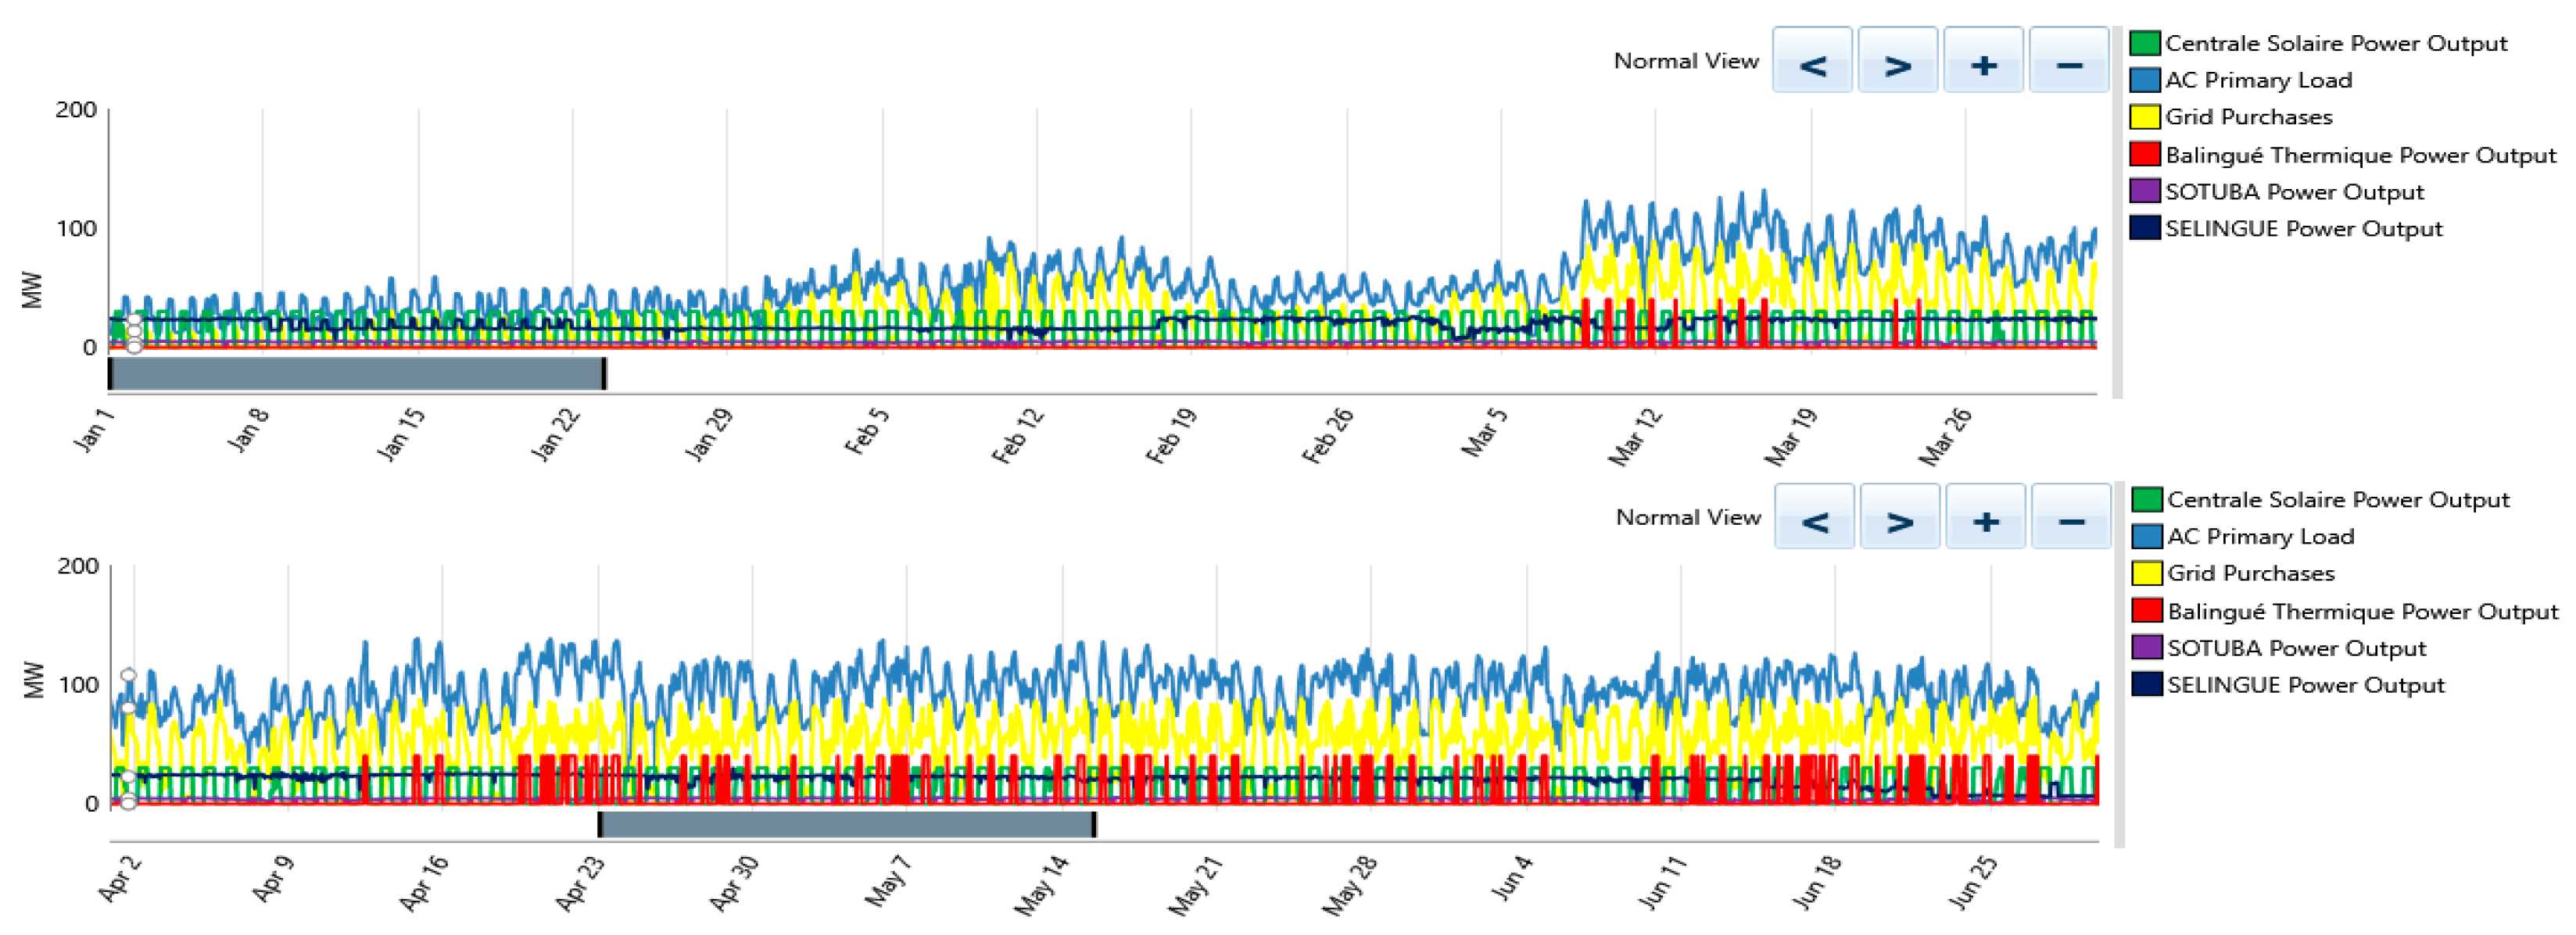This screenshot has width=2576, height=935.
Task: Click top legend blue AC Primary Load swatch
Action: click(2144, 80)
